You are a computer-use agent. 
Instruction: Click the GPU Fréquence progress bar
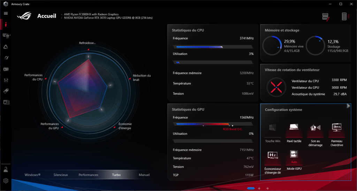213,124
